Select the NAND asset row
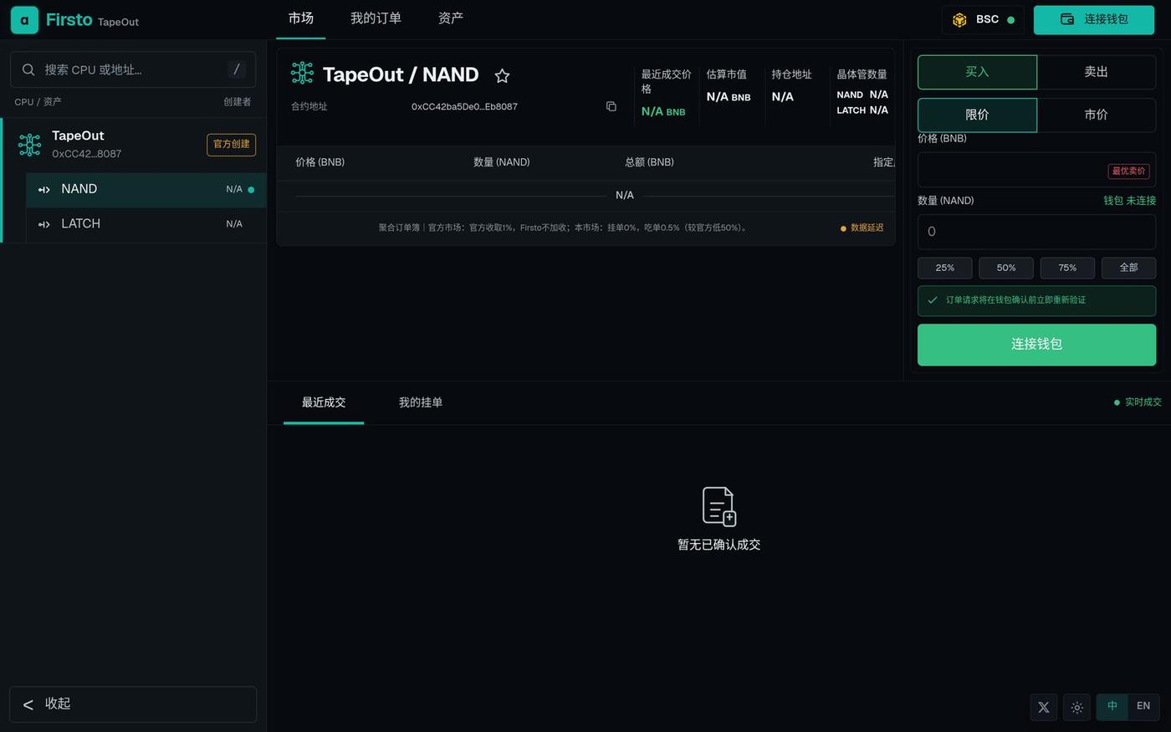Screen dimensions: 1171x732 (x=146, y=190)
